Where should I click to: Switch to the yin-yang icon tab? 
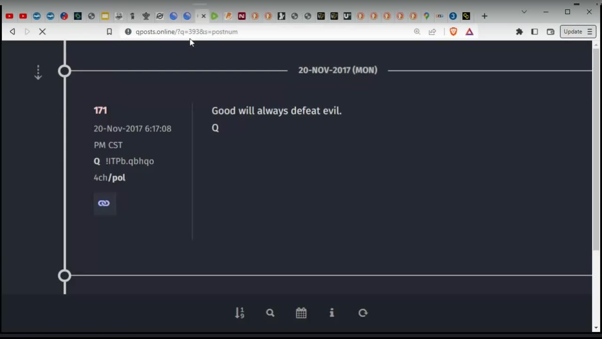click(64, 16)
